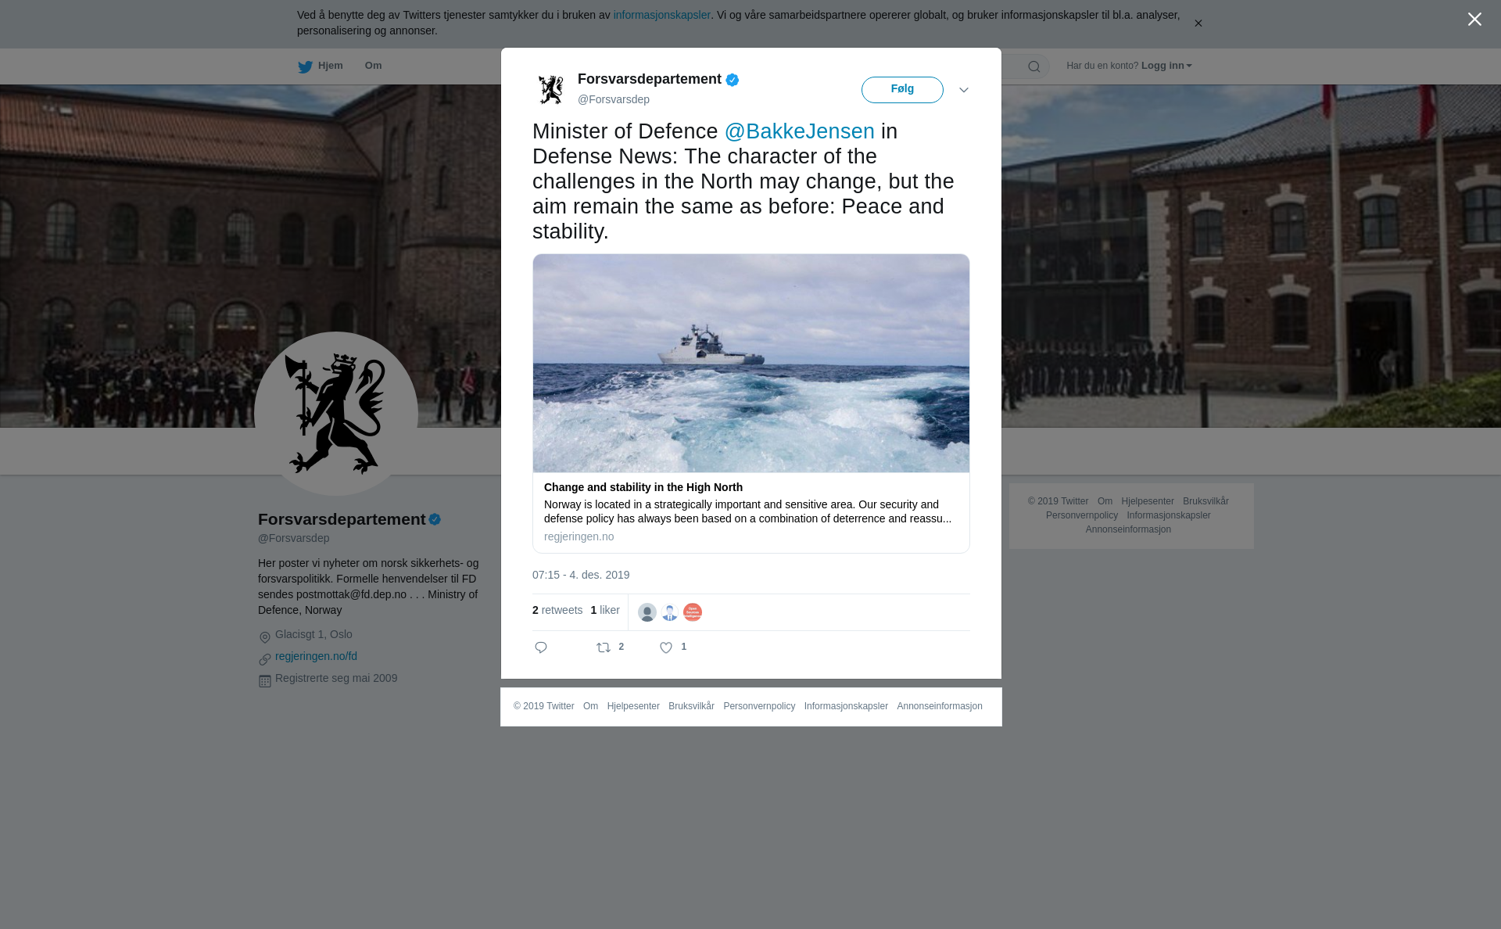Dismiss the cookie notice with small x

1198,23
